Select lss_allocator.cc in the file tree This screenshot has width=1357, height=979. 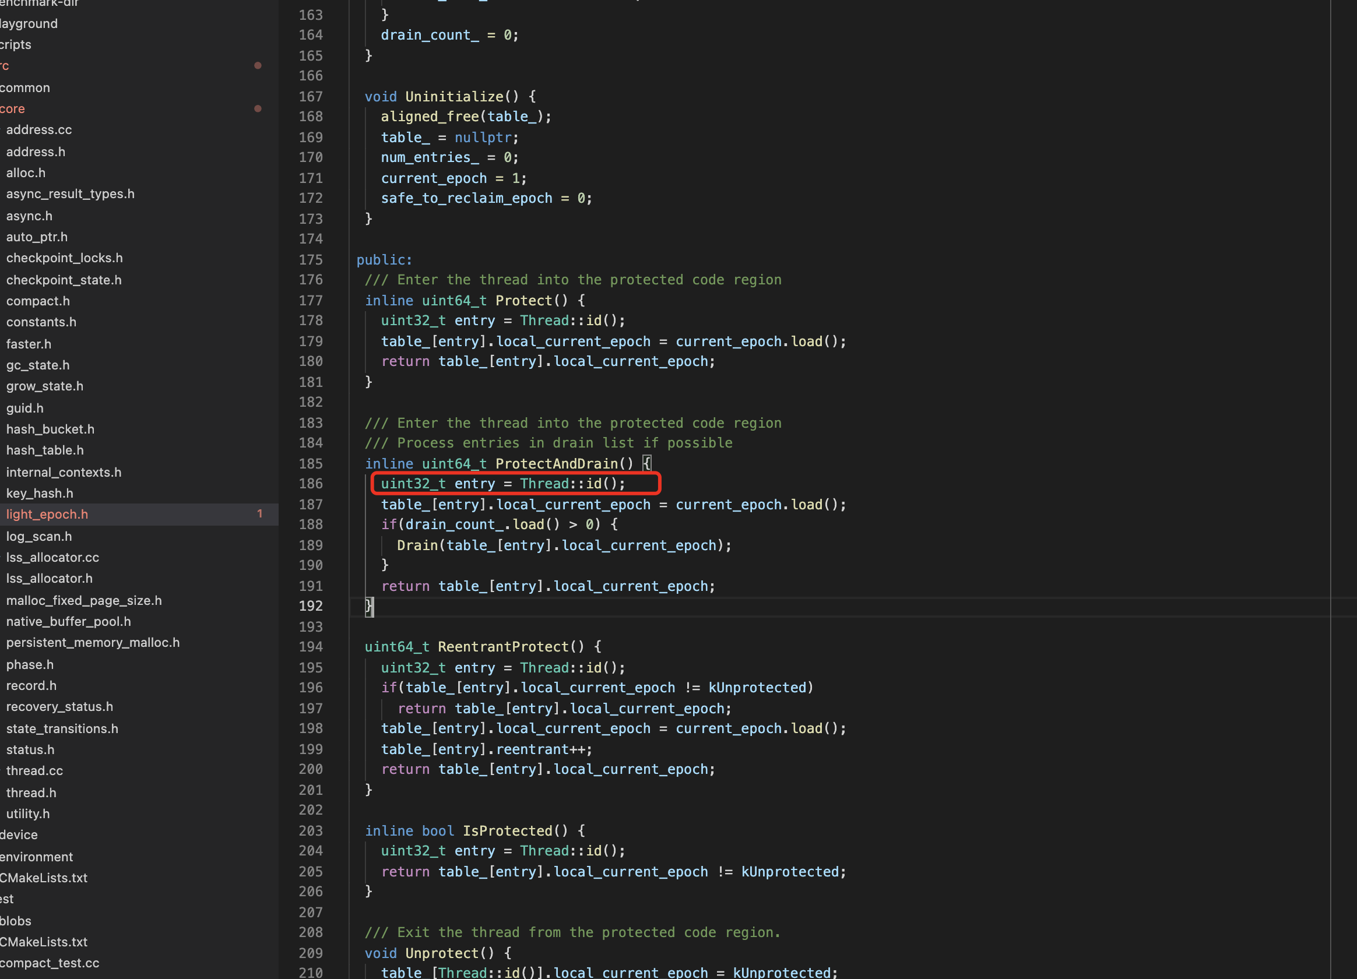[x=52, y=557]
